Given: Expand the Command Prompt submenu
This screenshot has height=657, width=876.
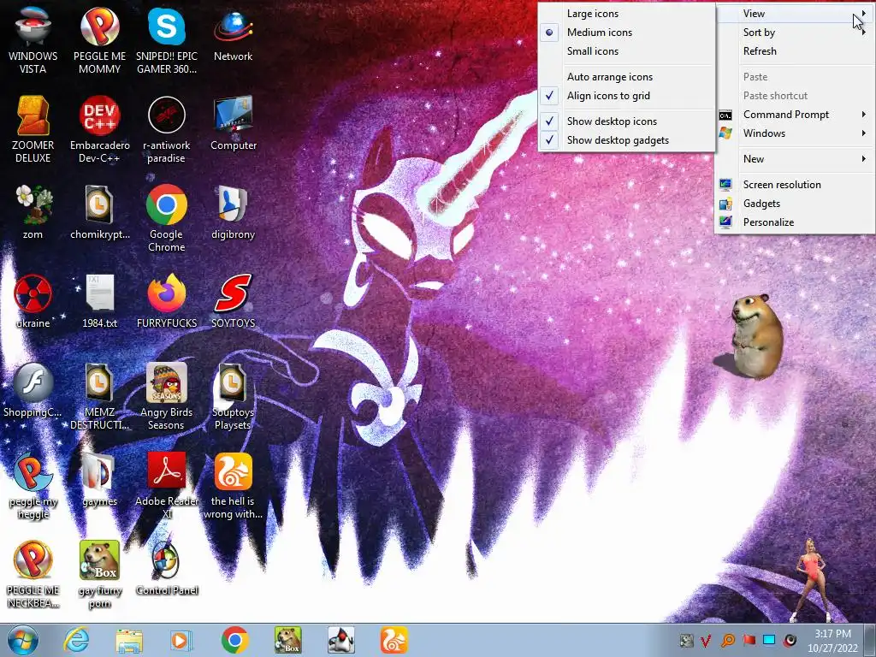Looking at the screenshot, I should pos(795,115).
